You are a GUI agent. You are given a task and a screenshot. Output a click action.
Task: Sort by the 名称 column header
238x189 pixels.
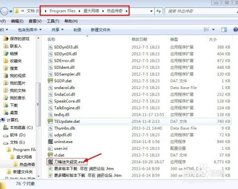(52, 40)
